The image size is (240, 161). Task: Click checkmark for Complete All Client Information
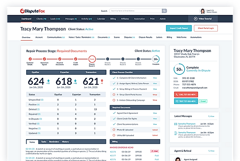click(x=114, y=78)
